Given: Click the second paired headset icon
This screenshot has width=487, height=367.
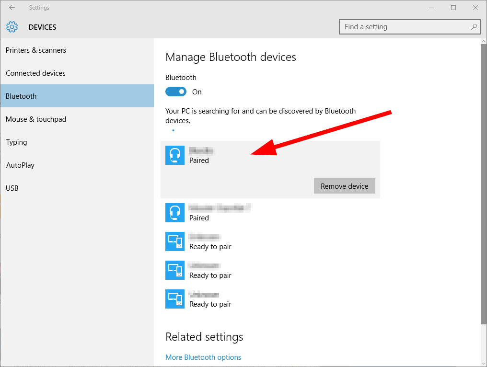Looking at the screenshot, I should point(175,213).
